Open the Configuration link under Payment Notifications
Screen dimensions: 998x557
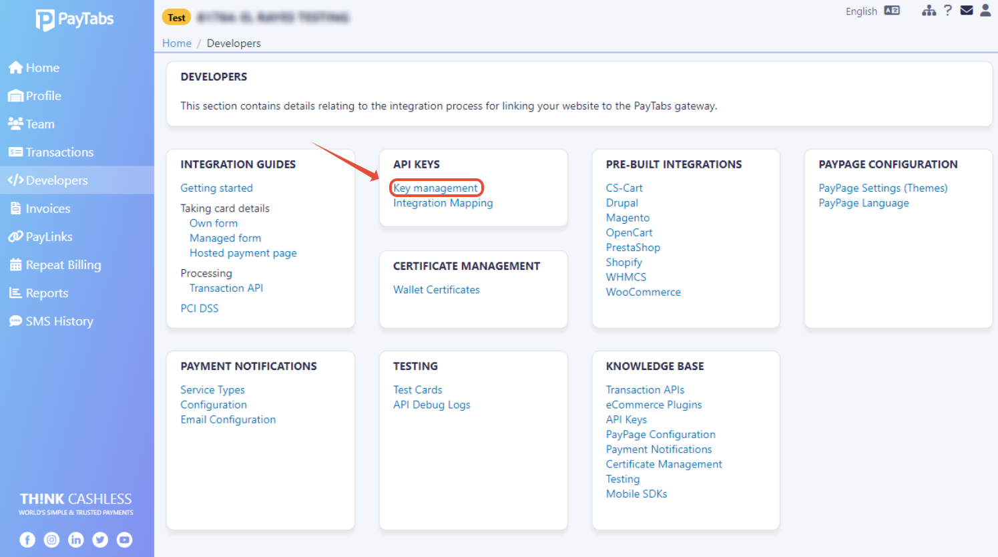click(x=214, y=405)
